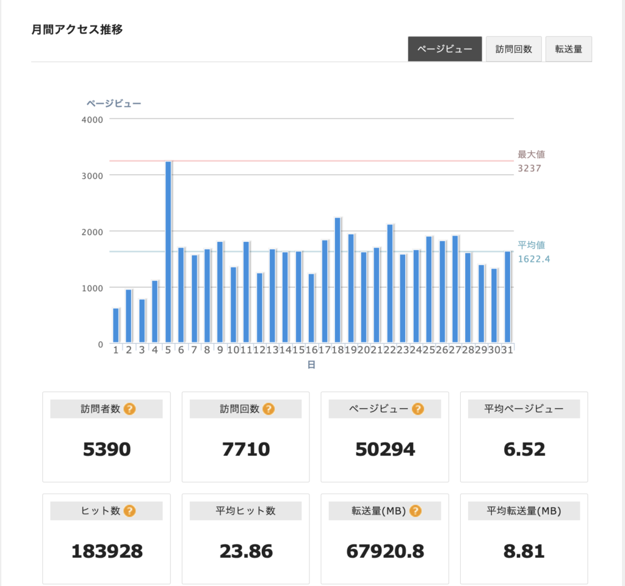Click the 最大値 3237 label
625x586 pixels.
click(x=530, y=161)
